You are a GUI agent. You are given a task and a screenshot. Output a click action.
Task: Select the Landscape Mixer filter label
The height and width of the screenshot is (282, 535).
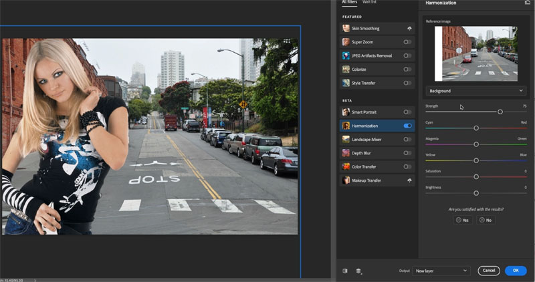pos(366,140)
